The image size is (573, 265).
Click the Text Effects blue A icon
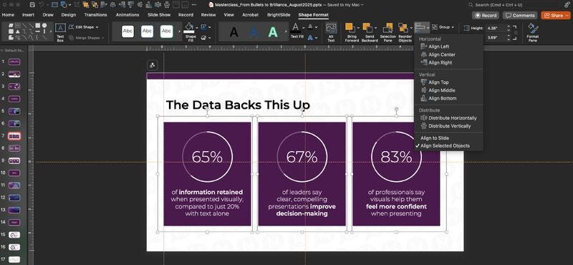tap(310, 37)
